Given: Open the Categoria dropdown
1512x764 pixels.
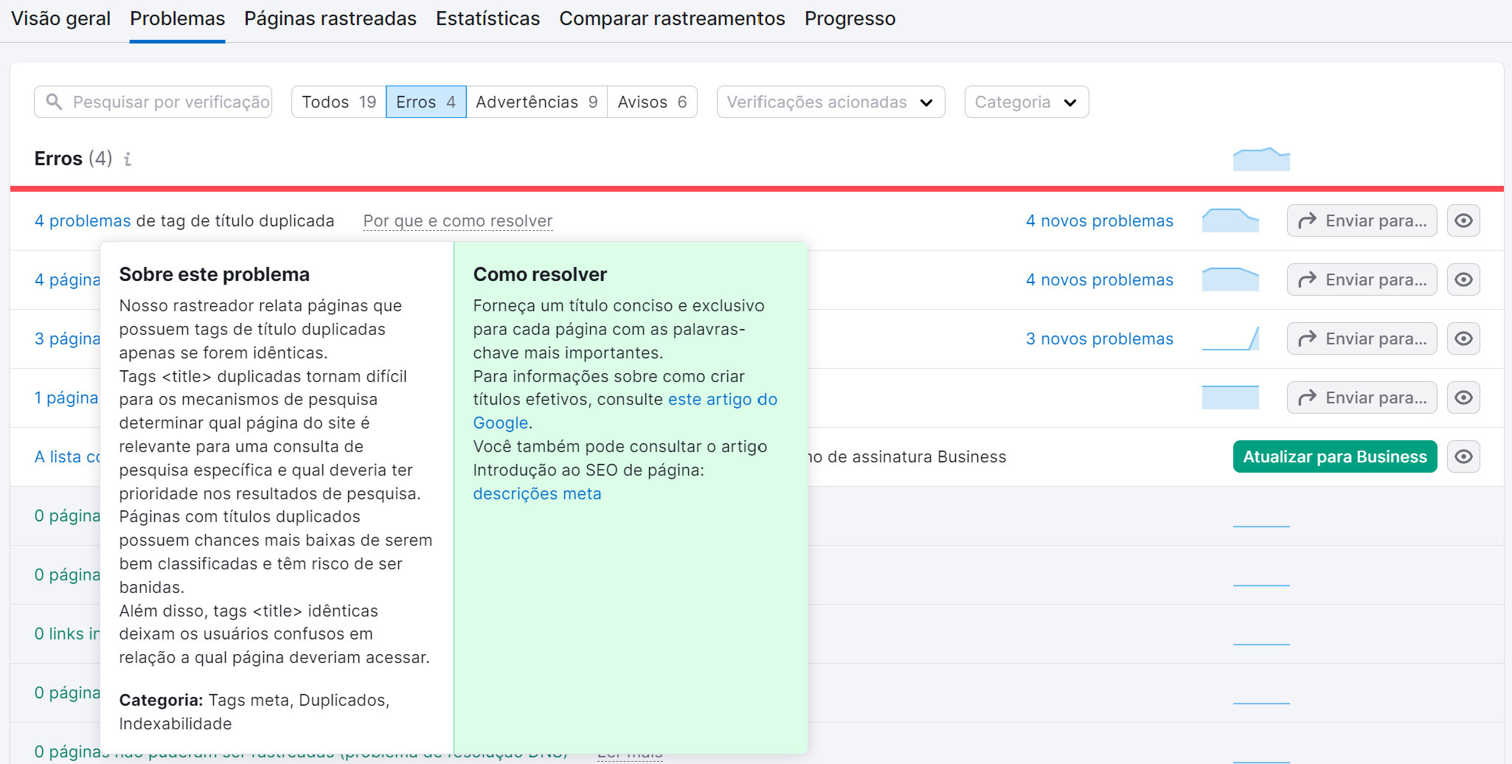Looking at the screenshot, I should point(1026,102).
